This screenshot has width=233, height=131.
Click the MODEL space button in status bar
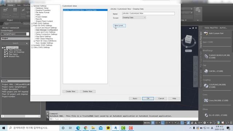147,123
